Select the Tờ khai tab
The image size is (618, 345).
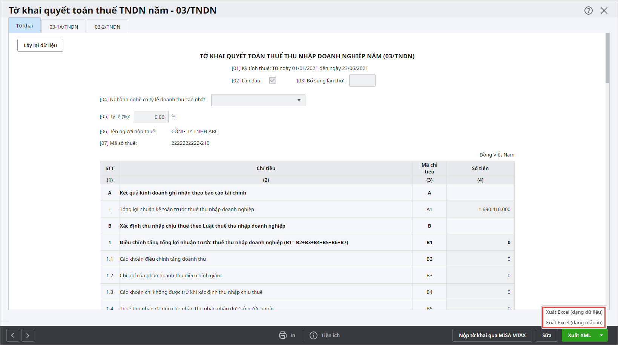pyautogui.click(x=25, y=26)
